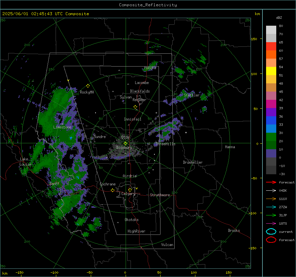Pick the blue swatch between 33 and 36 dBZ
The height and width of the screenshot is (277, 296).
tap(271, 121)
